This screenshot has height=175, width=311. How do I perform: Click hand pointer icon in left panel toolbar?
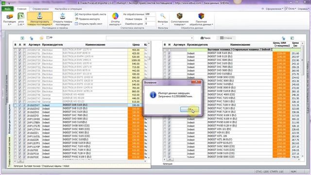32,38
